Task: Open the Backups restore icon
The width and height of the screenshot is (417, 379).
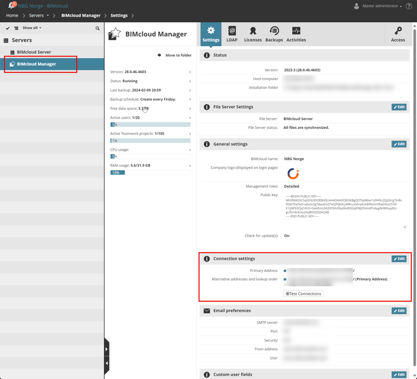Action: click(274, 30)
